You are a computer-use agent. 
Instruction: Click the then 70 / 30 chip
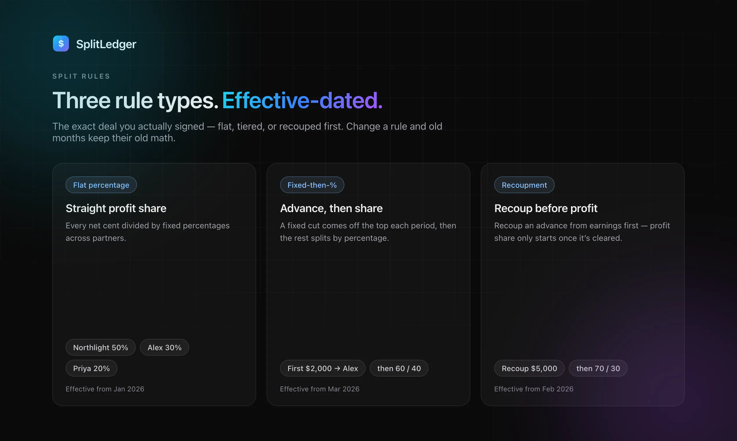pyautogui.click(x=598, y=368)
